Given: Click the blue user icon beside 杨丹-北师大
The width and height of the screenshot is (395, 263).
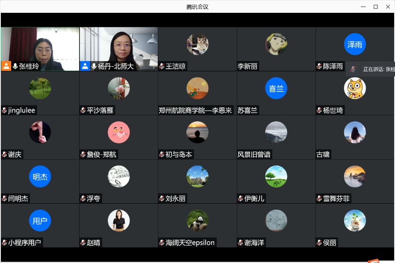Looking at the screenshot, I should click(x=85, y=66).
